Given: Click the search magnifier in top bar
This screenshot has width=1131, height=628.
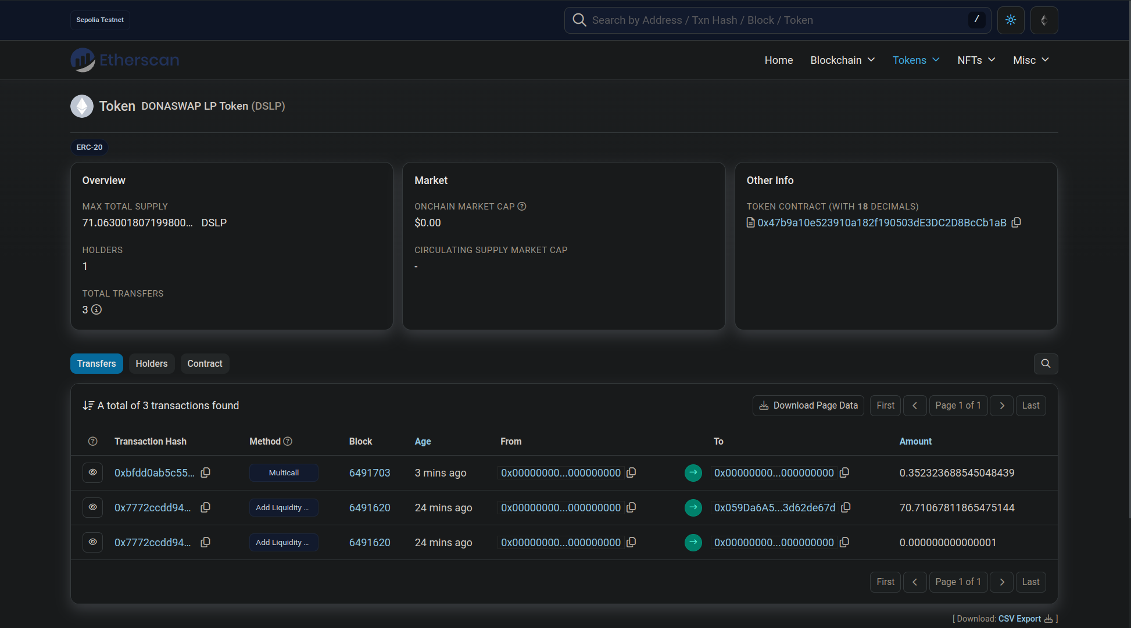Looking at the screenshot, I should point(579,20).
